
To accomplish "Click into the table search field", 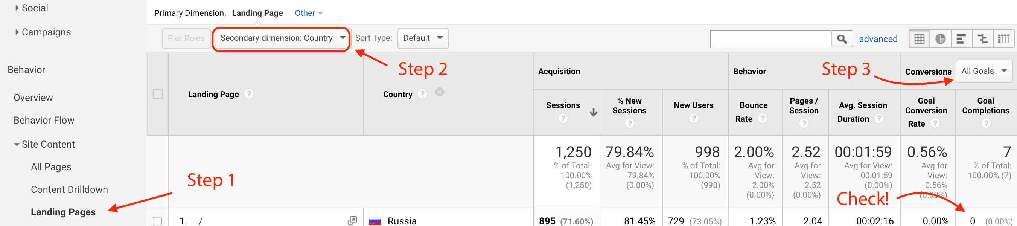I will click(x=770, y=39).
